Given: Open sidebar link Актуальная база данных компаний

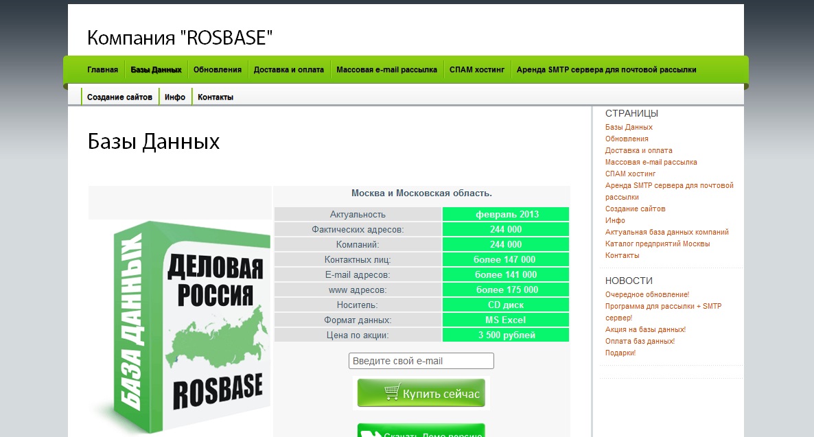Looking at the screenshot, I should pyautogui.click(x=666, y=232).
